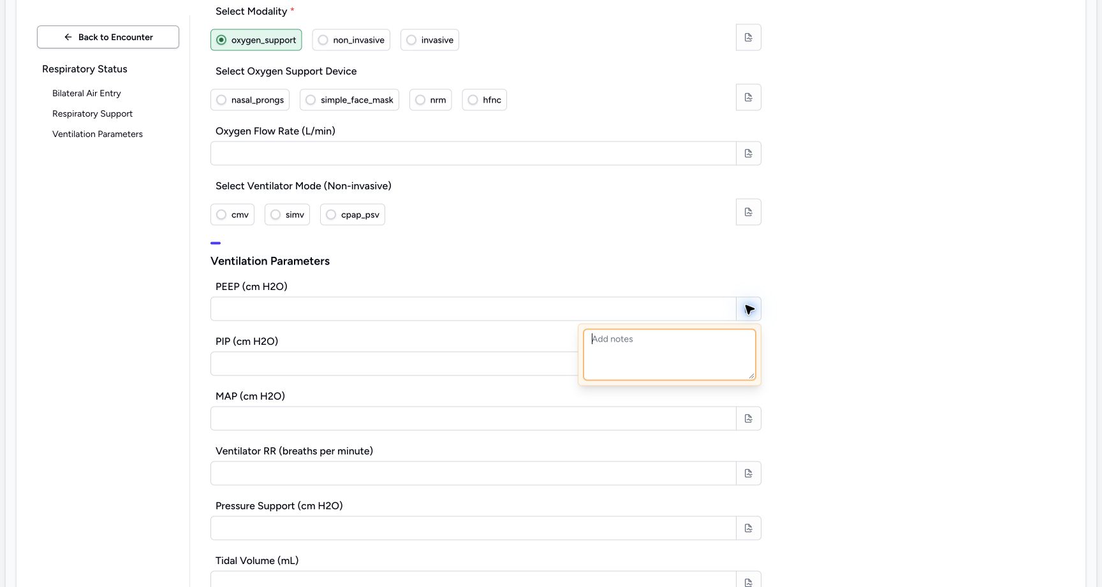
Task: Focus the PEEP (cm H2O) input
Action: (473, 309)
